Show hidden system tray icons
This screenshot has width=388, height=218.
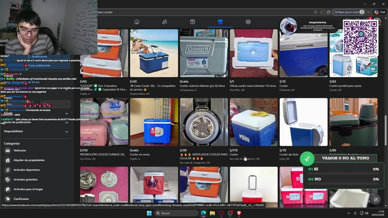tap(349, 213)
